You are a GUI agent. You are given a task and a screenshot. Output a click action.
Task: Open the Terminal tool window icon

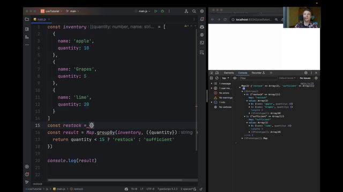tap(202, 43)
